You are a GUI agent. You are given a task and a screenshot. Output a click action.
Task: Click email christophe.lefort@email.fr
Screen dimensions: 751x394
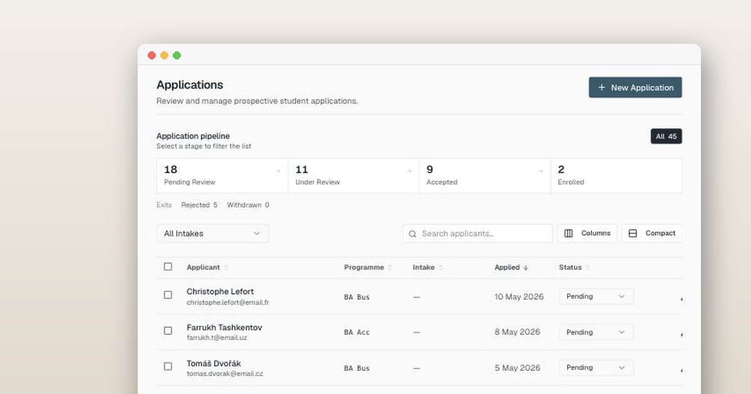click(228, 303)
